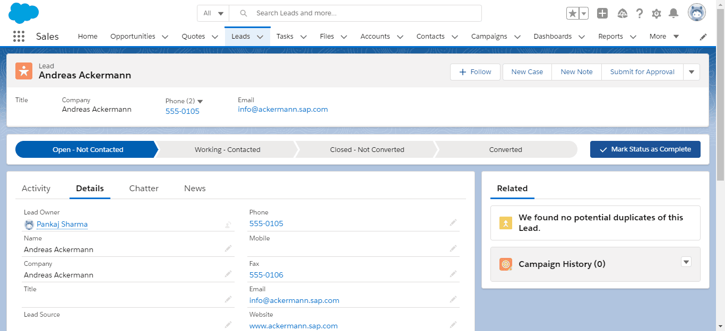Click the page edit pencil icon near More
Screen dimensions: 725x331
click(x=703, y=37)
